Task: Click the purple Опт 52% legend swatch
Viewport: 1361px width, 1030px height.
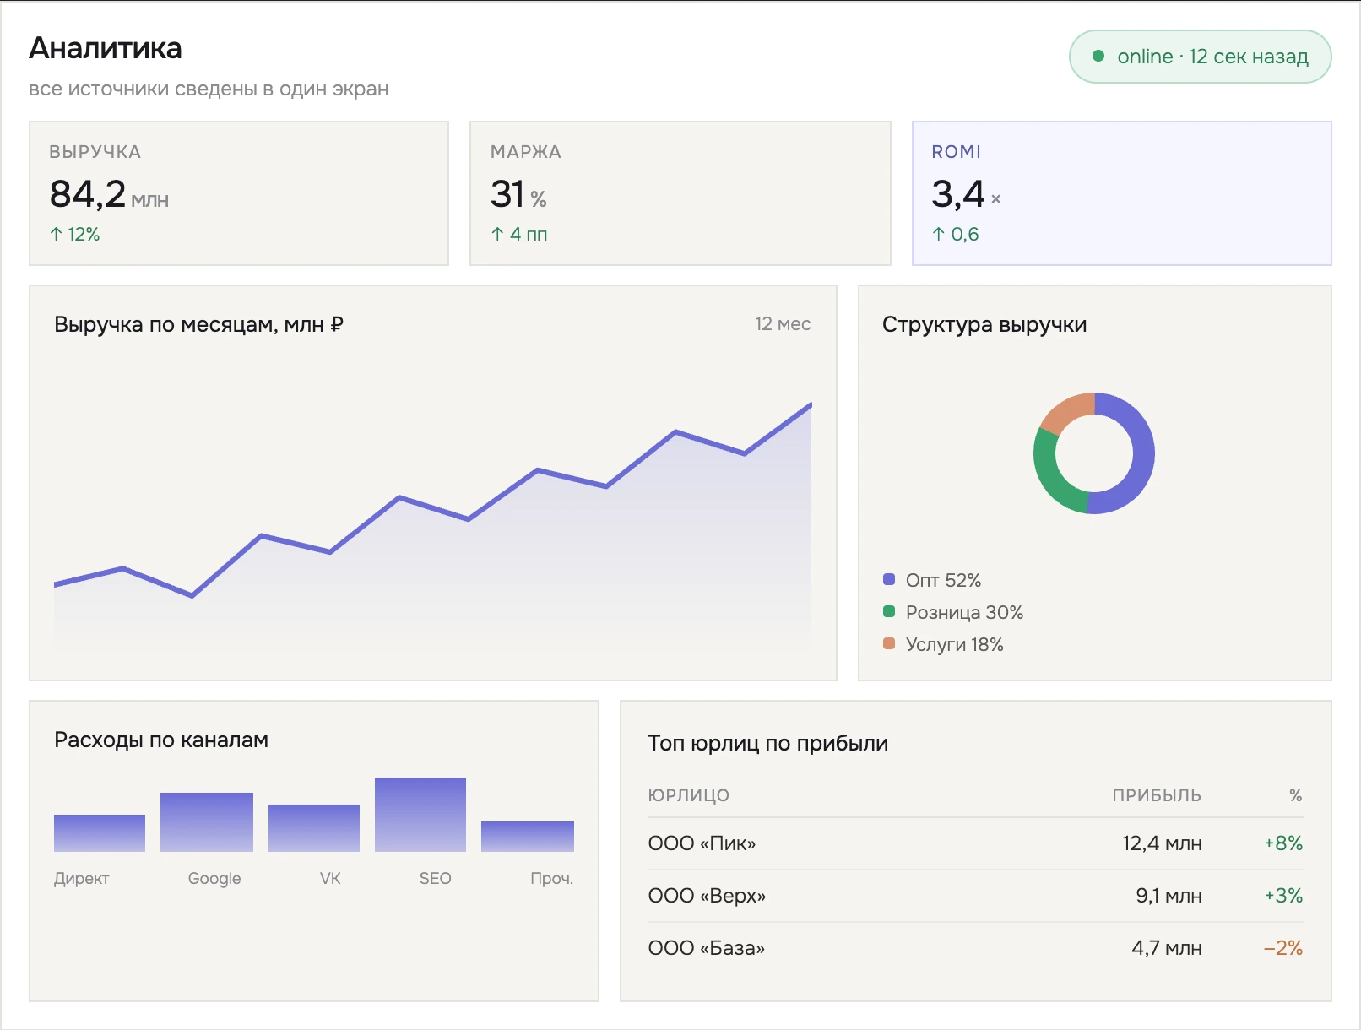Action: coord(888,579)
